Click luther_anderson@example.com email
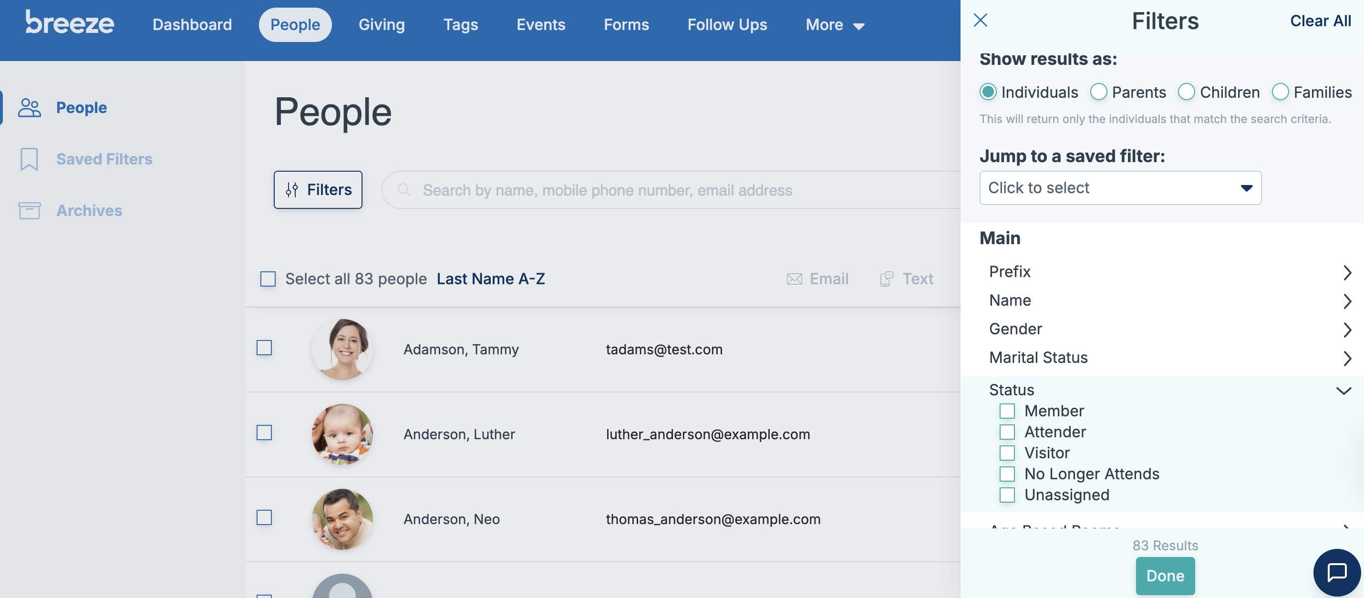This screenshot has width=1364, height=598. [708, 434]
